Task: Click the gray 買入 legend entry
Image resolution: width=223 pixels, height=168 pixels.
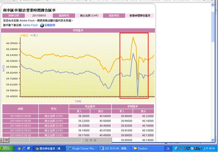Action: click(34, 35)
